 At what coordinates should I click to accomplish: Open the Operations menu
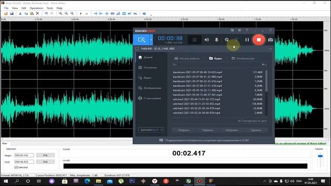[x=36, y=8]
